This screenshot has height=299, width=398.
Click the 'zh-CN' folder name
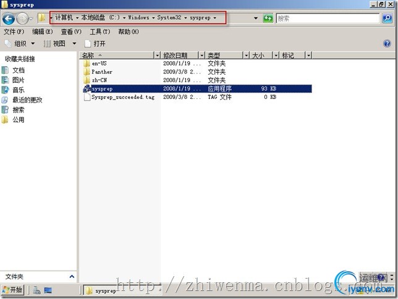(x=99, y=80)
